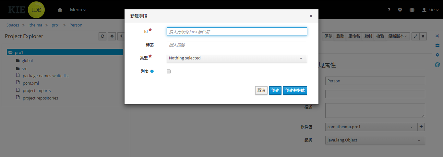Cancel the dialog with the 取消 button
Viewport: 443px width, 157px height.
coord(261,90)
